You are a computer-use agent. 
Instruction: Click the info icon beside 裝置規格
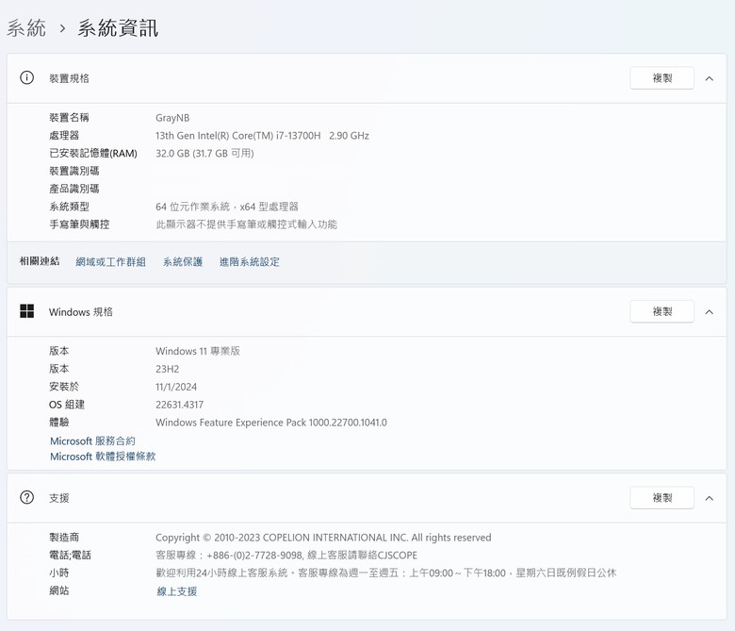click(x=26, y=78)
